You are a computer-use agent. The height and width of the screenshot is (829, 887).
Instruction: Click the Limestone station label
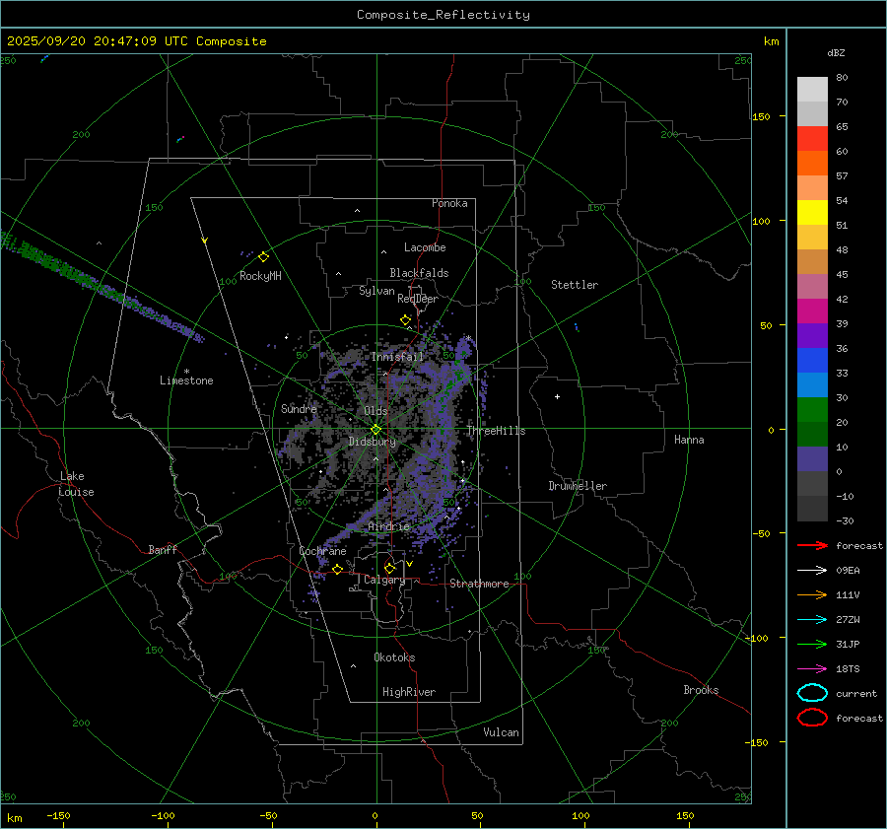point(186,380)
